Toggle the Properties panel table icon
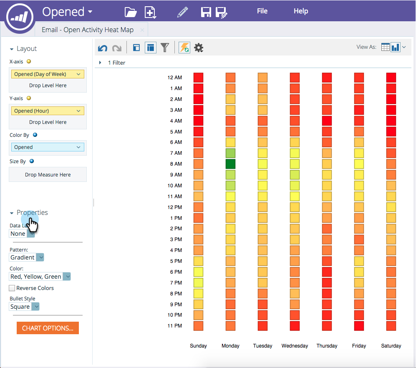The height and width of the screenshot is (368, 416). click(x=151, y=48)
